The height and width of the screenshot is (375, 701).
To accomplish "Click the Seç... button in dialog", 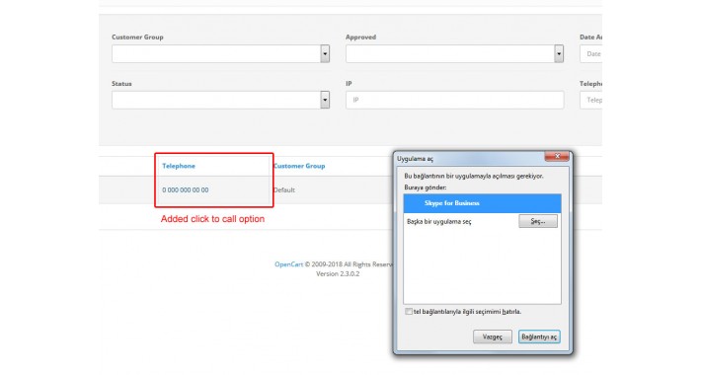I will pos(538,221).
